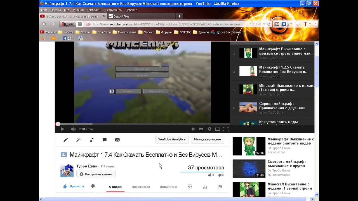Go back with the browser back arrow

[x=44, y=24]
